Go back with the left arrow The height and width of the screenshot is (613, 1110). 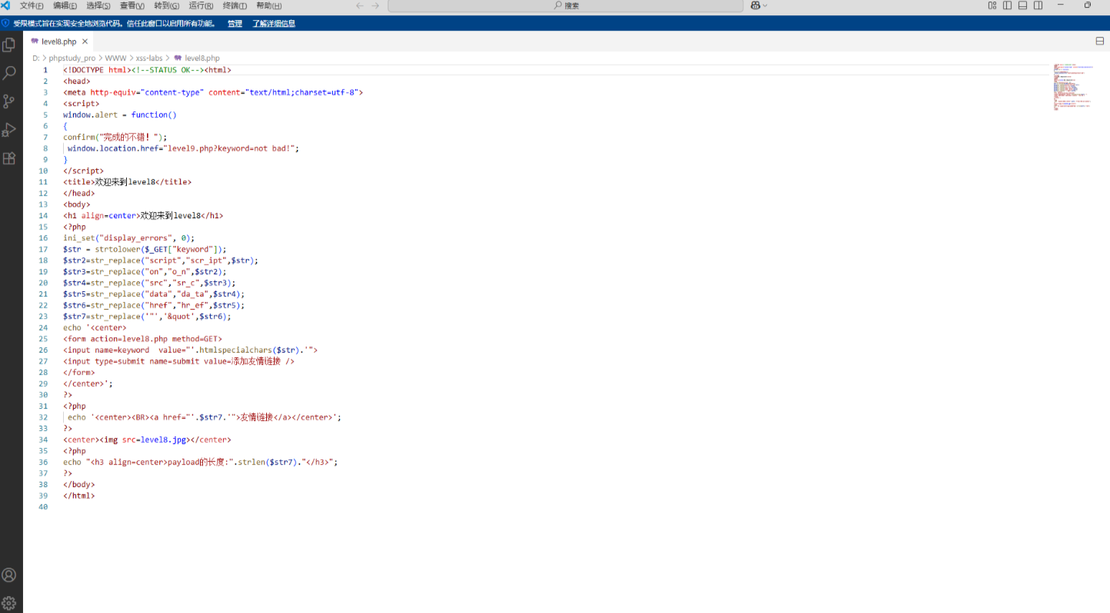359,5
